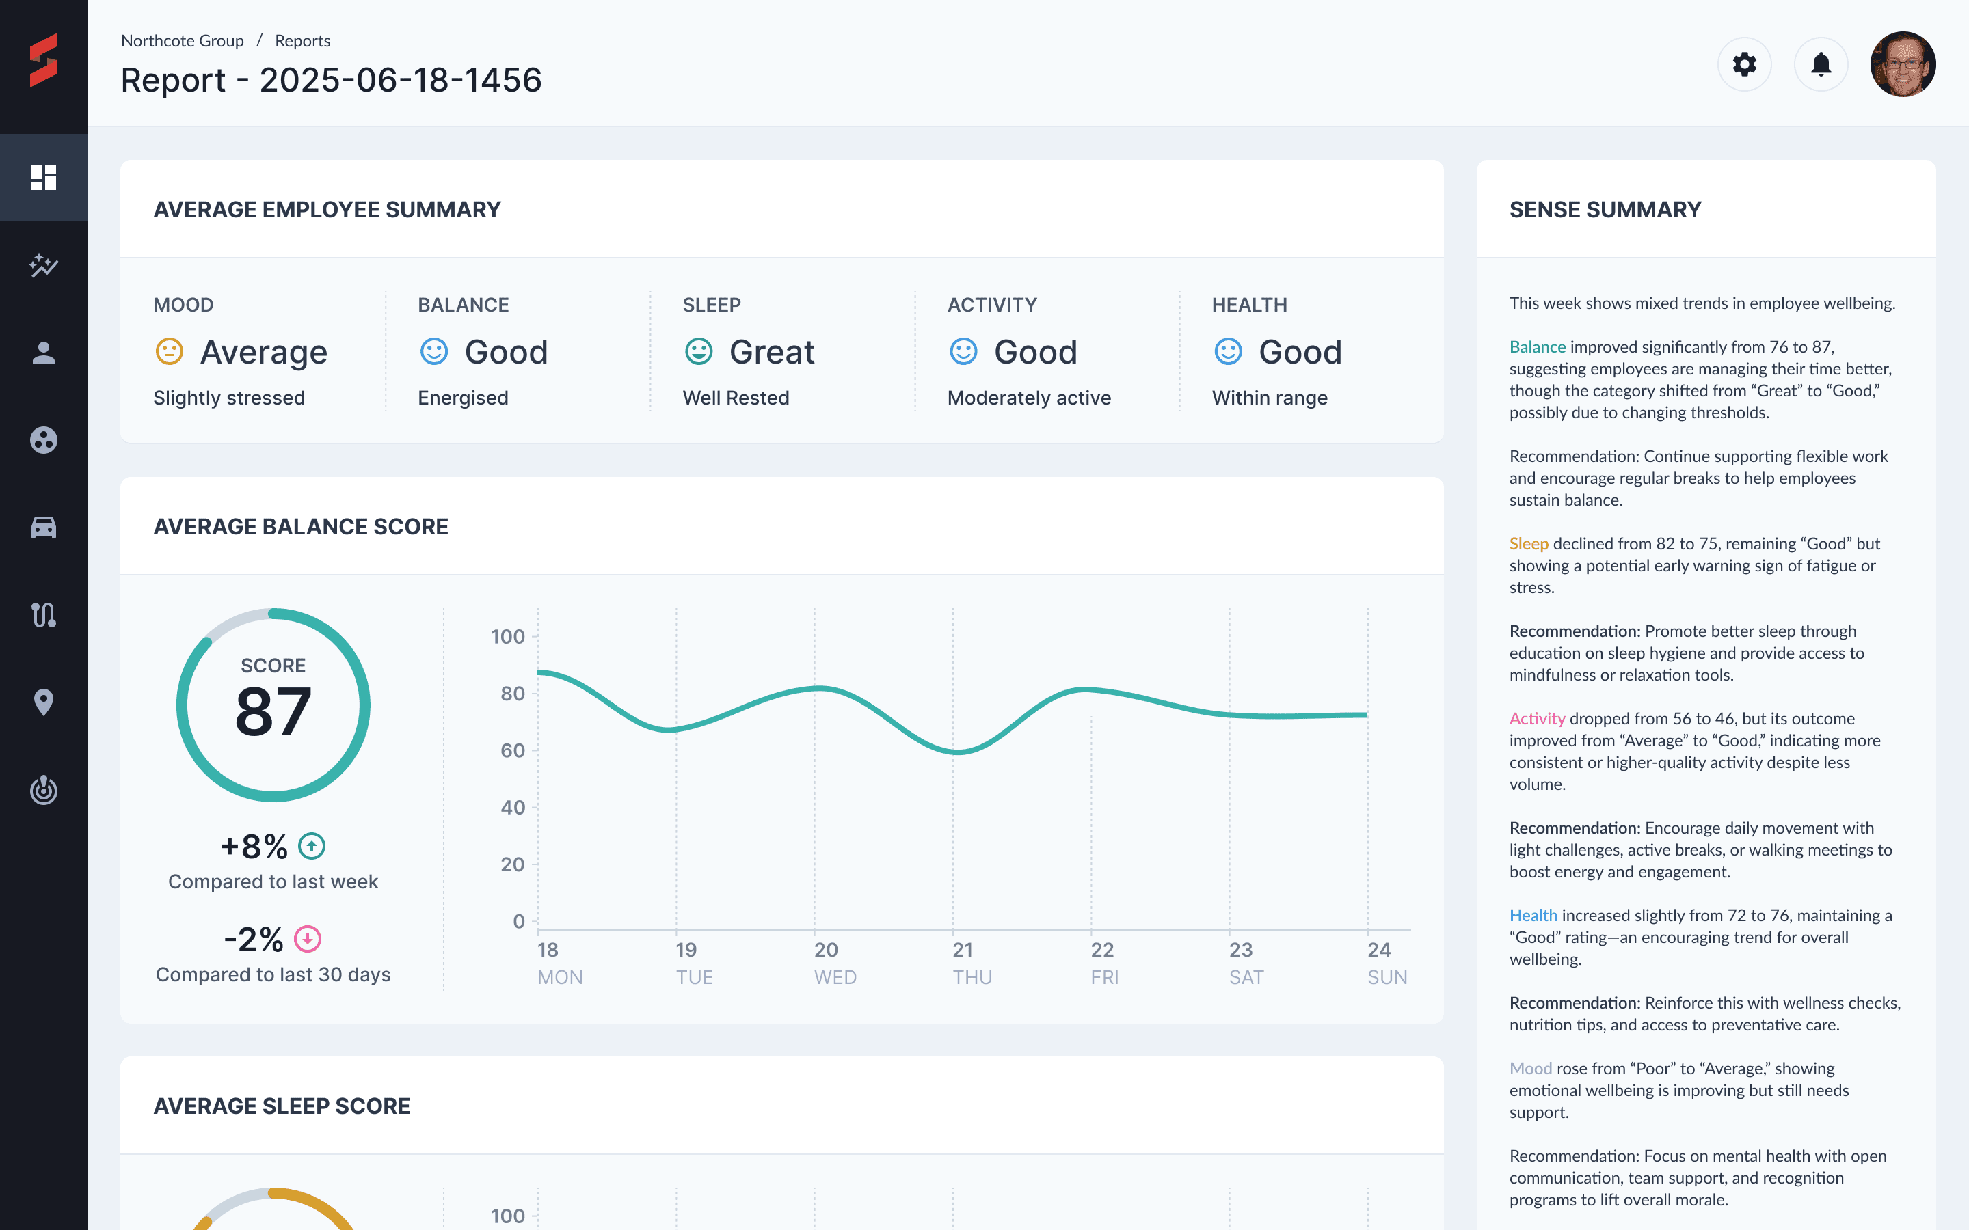Screen dimensions: 1969x1230
Task: Open the Reports breadcrumb link
Action: pos(303,41)
